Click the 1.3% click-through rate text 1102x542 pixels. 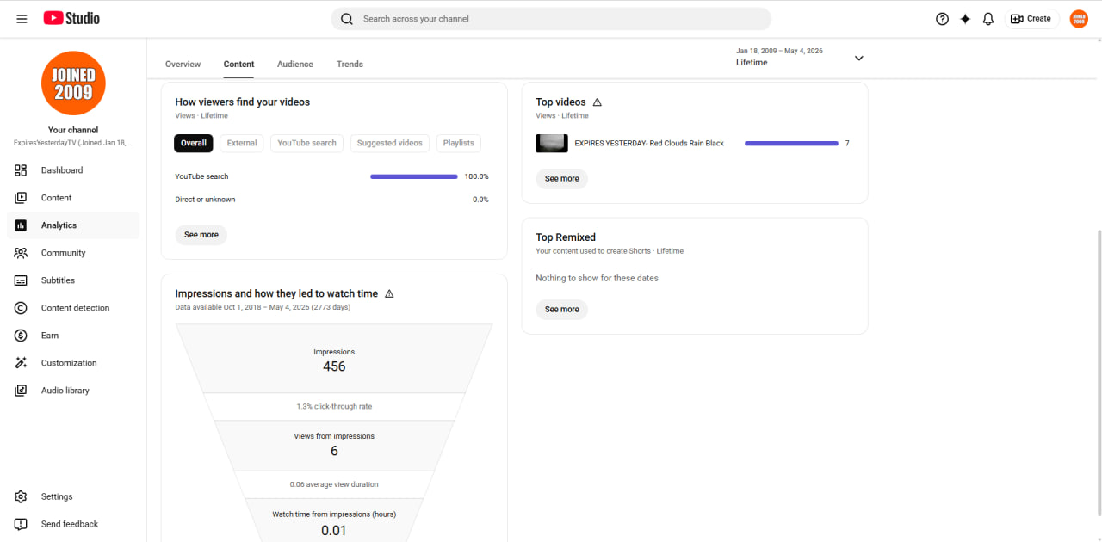point(334,407)
